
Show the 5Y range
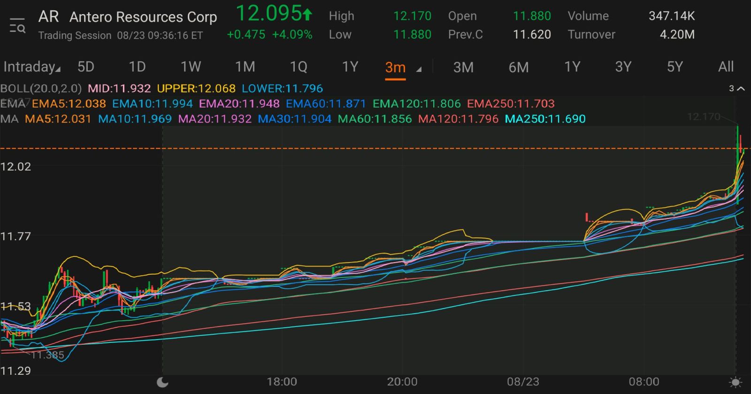[x=675, y=67]
